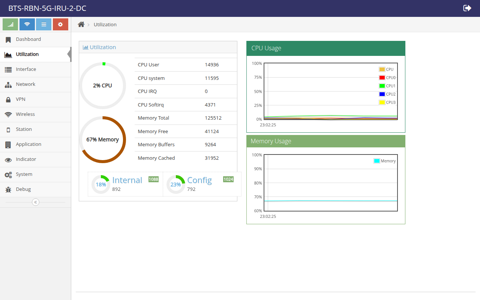Click the VPN padlock icon

[8, 100]
